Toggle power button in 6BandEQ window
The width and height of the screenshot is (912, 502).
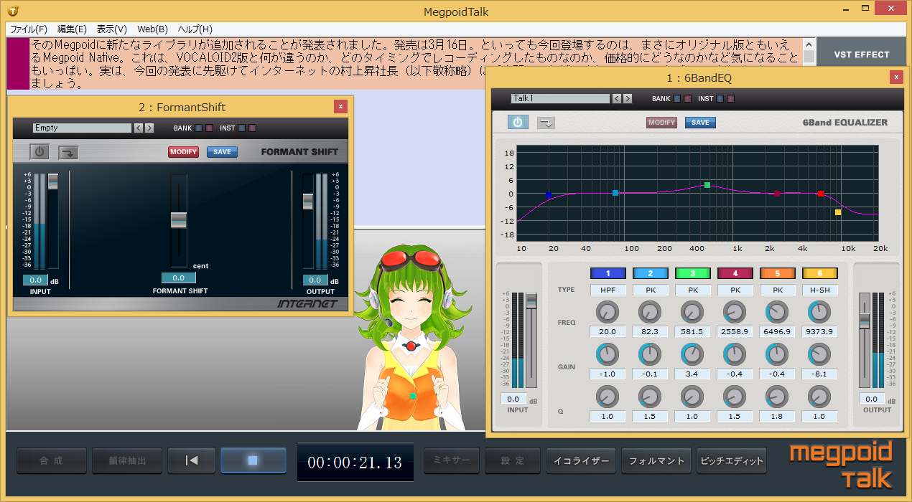coord(518,122)
